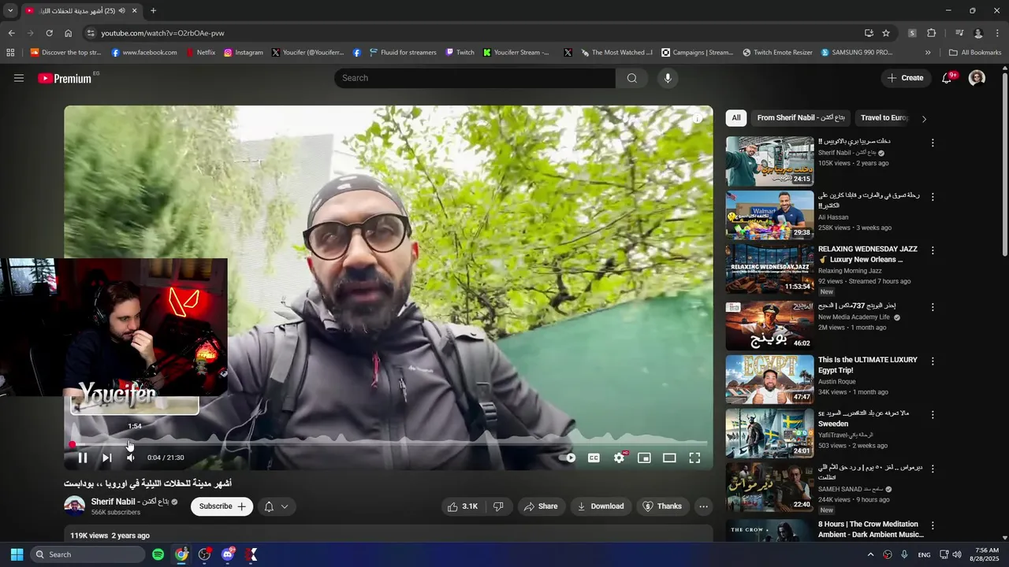
Task: Select the From Sherif Nabil chip
Action: tap(801, 118)
